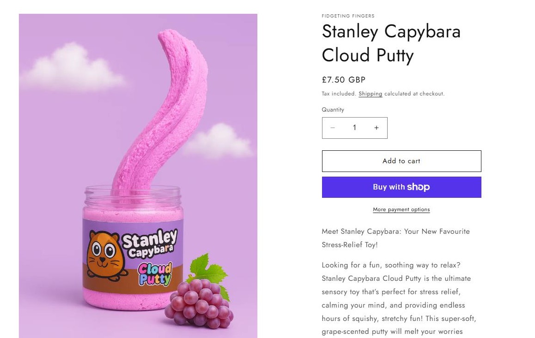Screen dimensions: 535x338
Task: Click the Fidgeting Fingers brand name
Action: pos(348,16)
